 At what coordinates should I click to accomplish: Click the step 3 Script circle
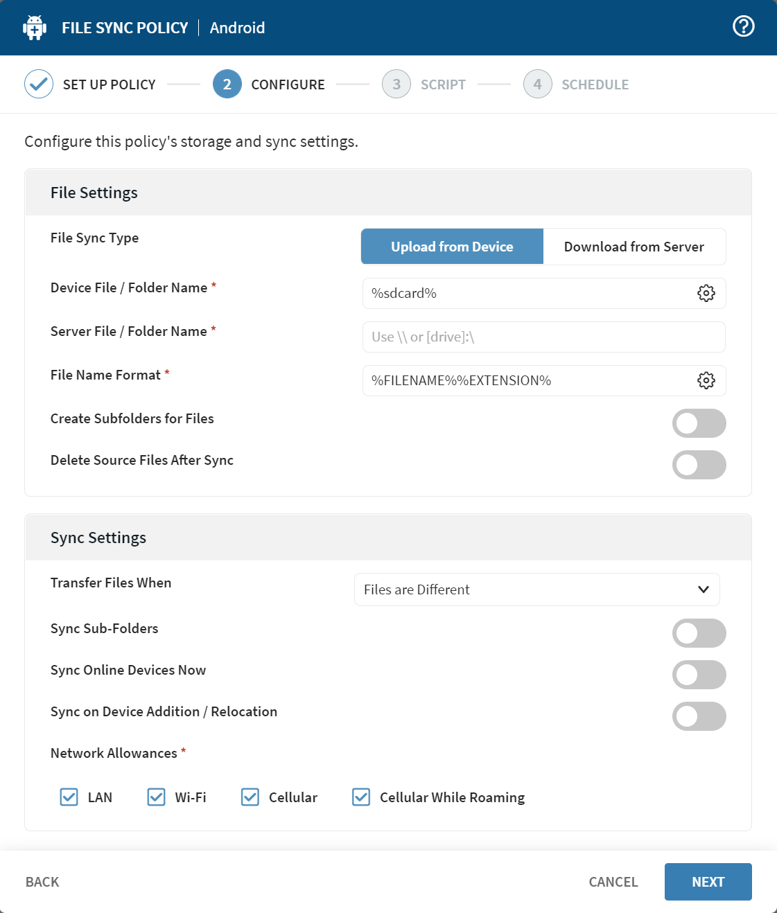click(x=396, y=84)
